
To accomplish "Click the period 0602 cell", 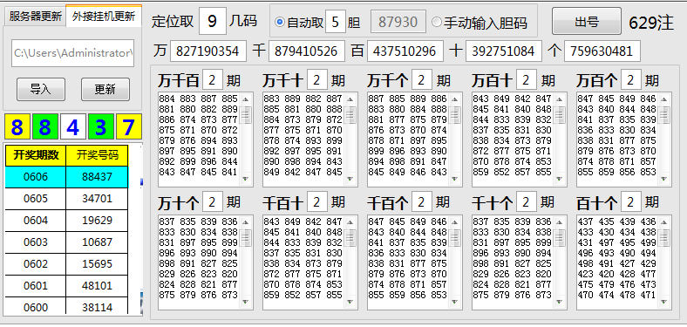I will [36, 264].
